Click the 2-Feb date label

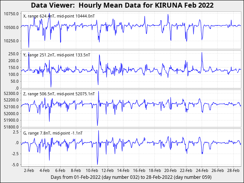click(29, 170)
